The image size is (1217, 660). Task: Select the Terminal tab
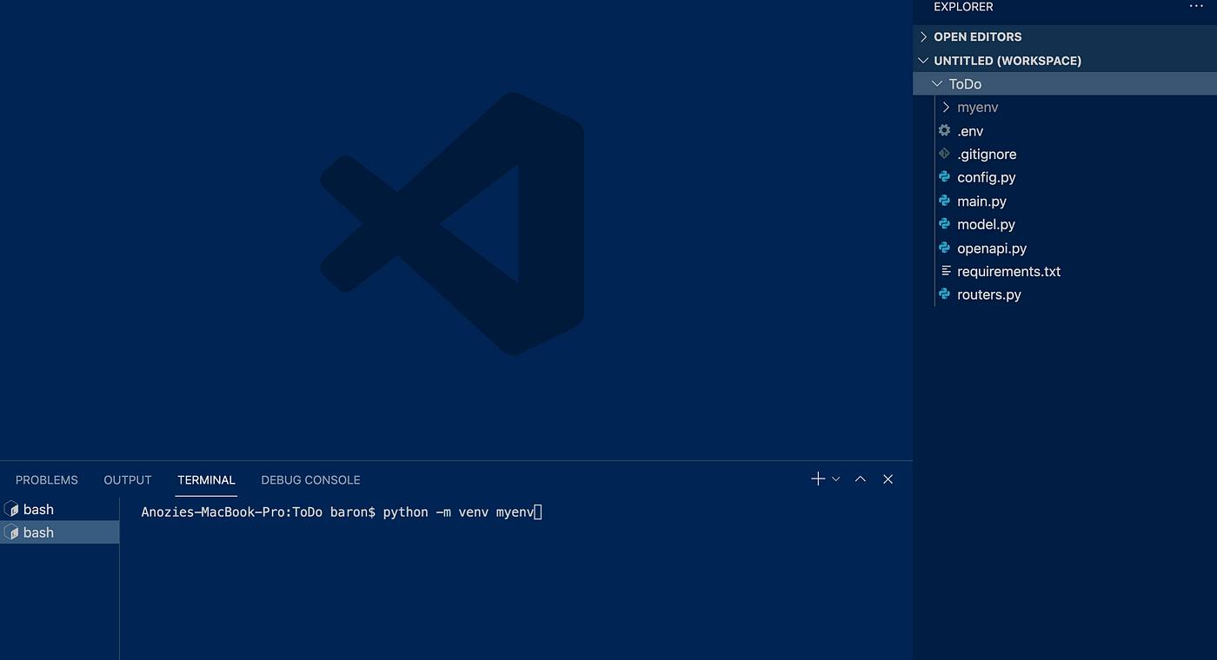click(206, 480)
